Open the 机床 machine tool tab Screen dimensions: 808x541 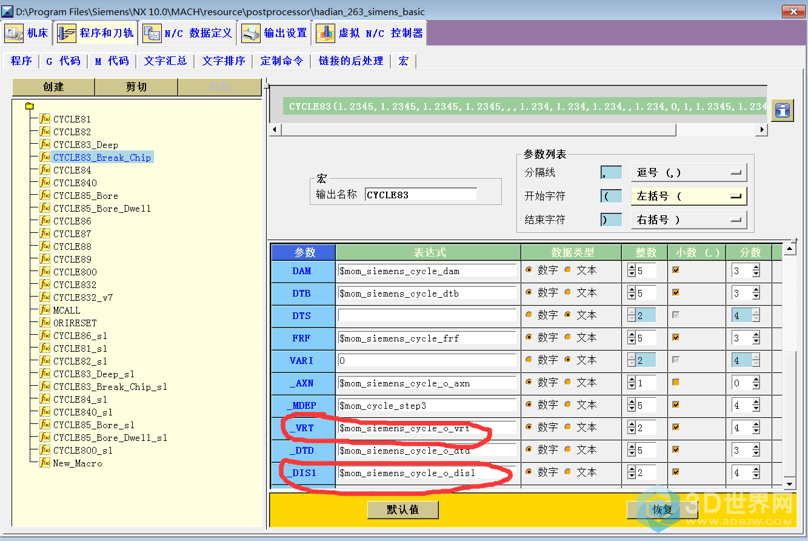26,33
